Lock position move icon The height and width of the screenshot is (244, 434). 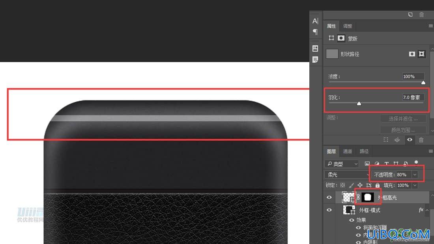pos(360,185)
